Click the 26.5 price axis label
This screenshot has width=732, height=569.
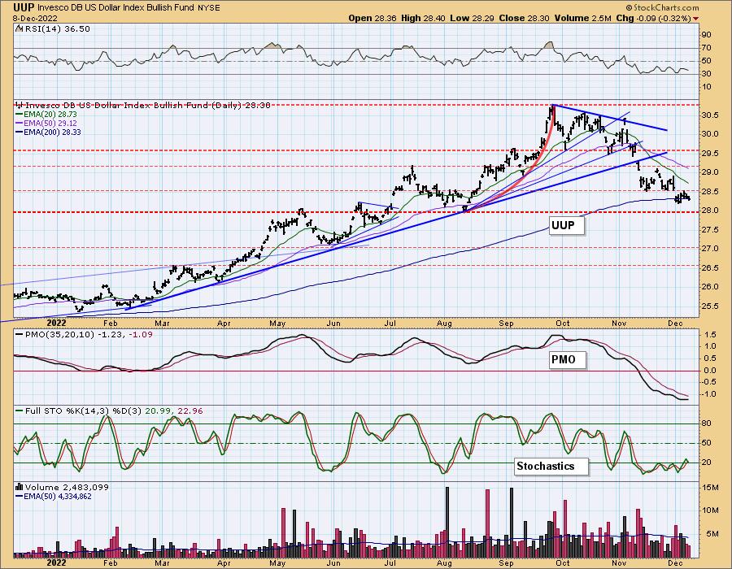[x=708, y=267]
